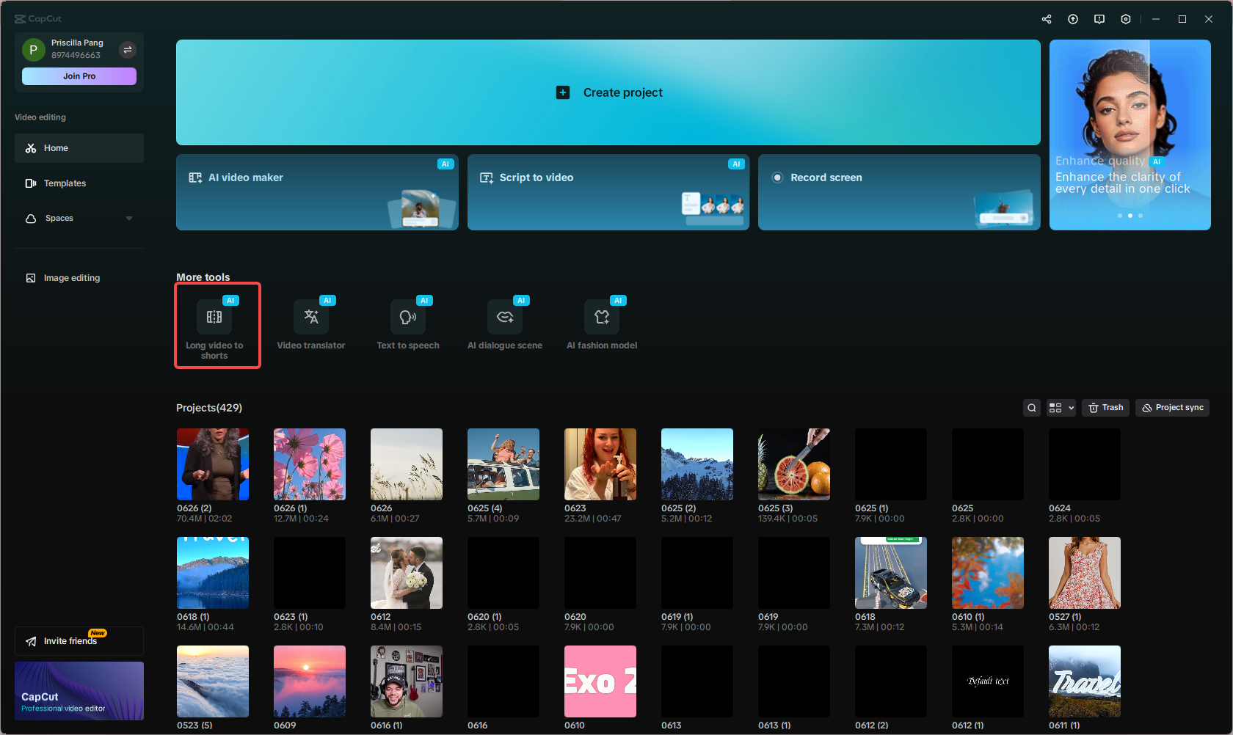This screenshot has height=735, width=1233.
Task: Go to Home in the sidebar
Action: click(x=79, y=148)
